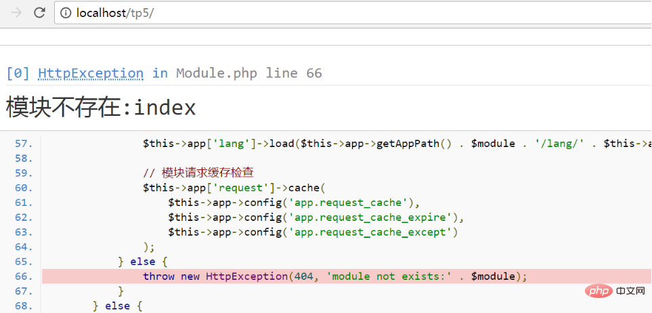Open the site info icon beside localhost
Image resolution: width=652 pixels, height=313 pixels.
tap(66, 13)
